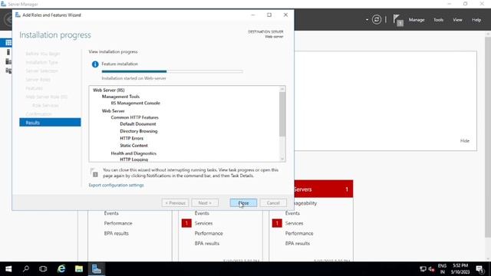Select Local Server icon in Server Manager sidebar

click(8, 52)
